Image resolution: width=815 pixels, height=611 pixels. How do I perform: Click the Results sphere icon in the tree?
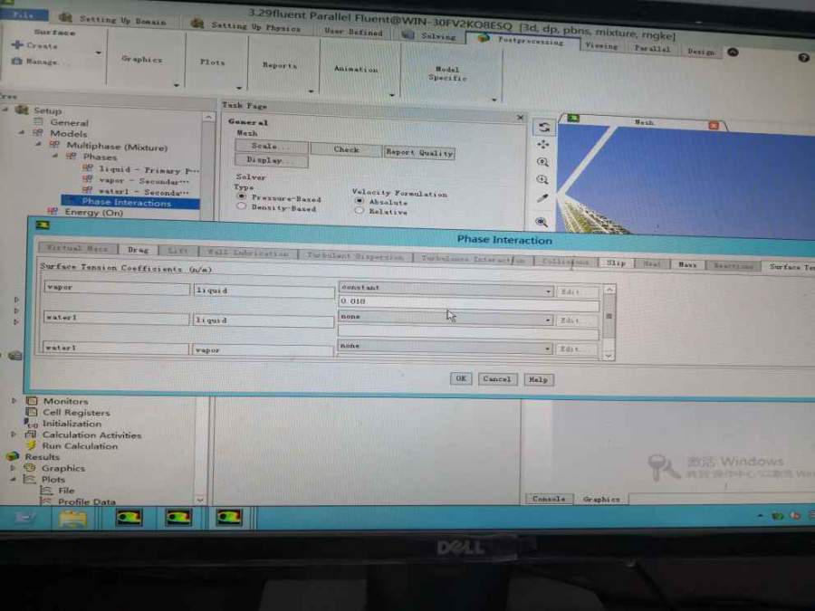point(13,457)
